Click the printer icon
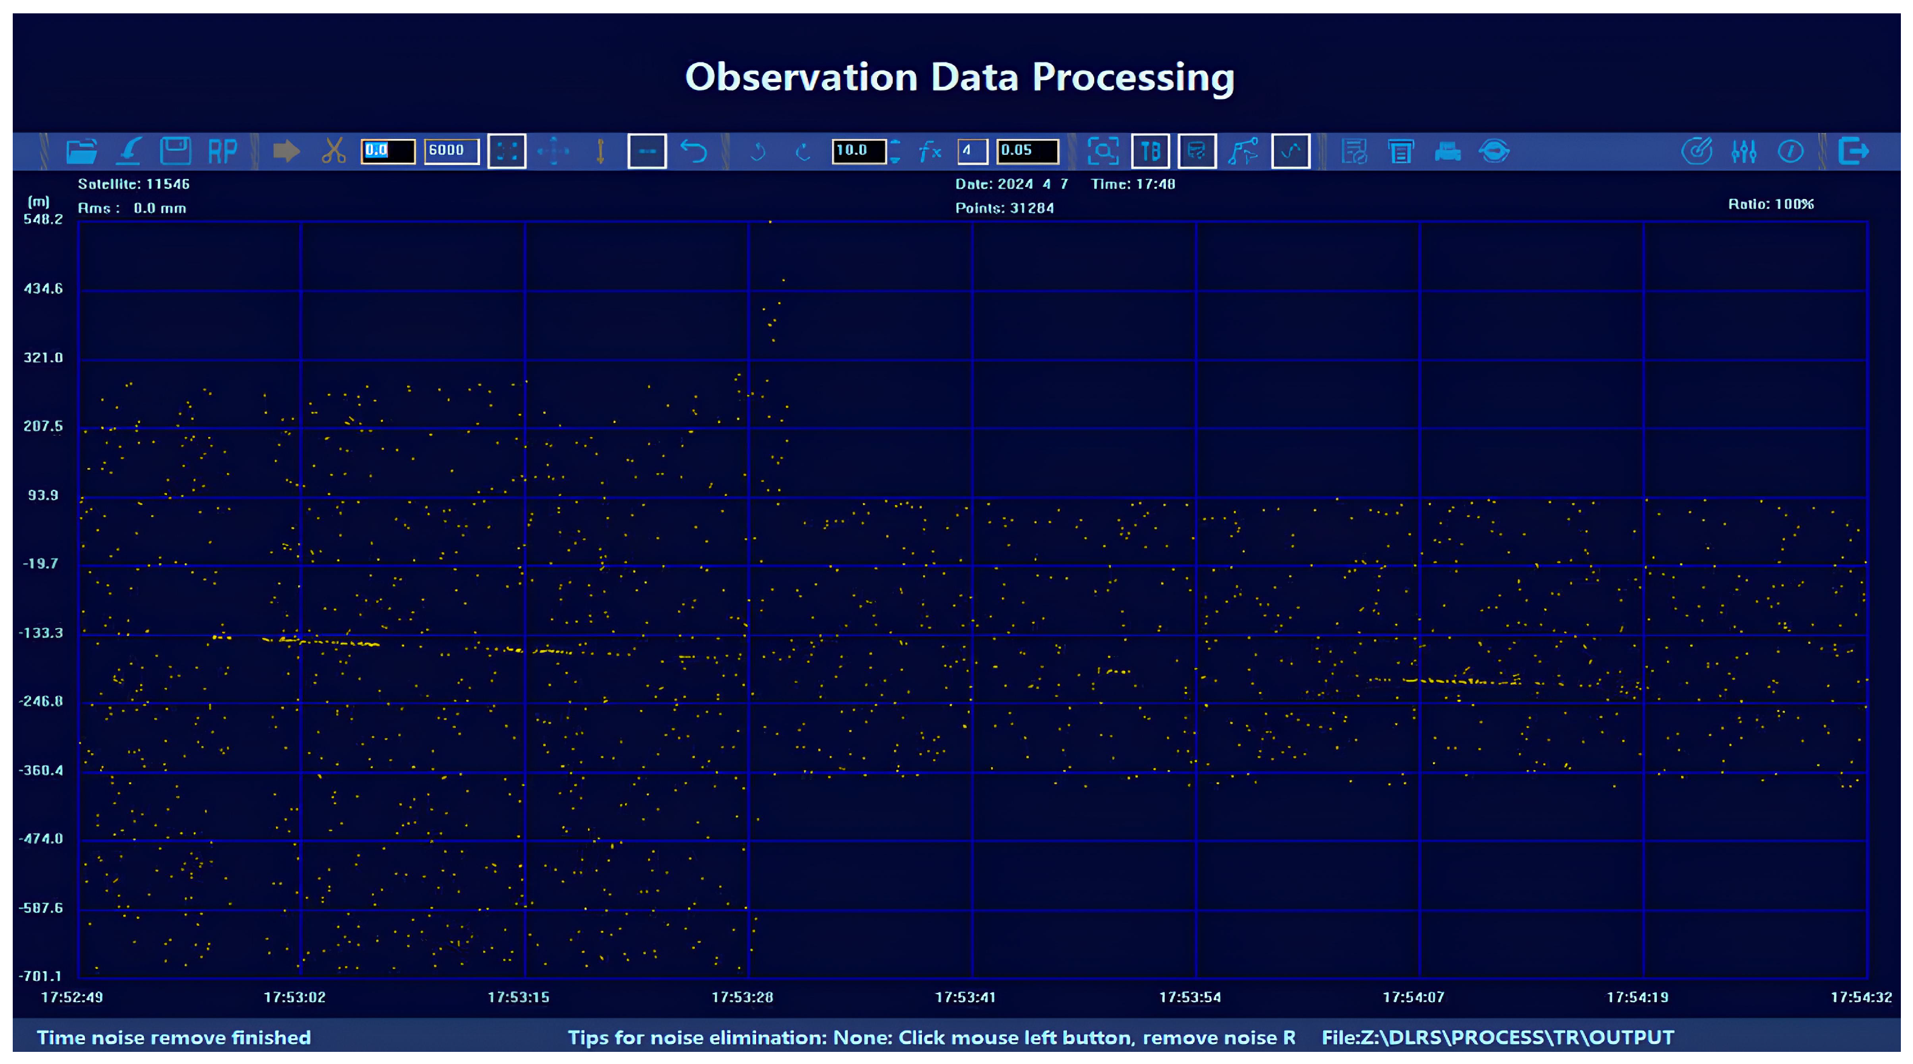Viewport: 1913px width, 1064px height. (1447, 152)
